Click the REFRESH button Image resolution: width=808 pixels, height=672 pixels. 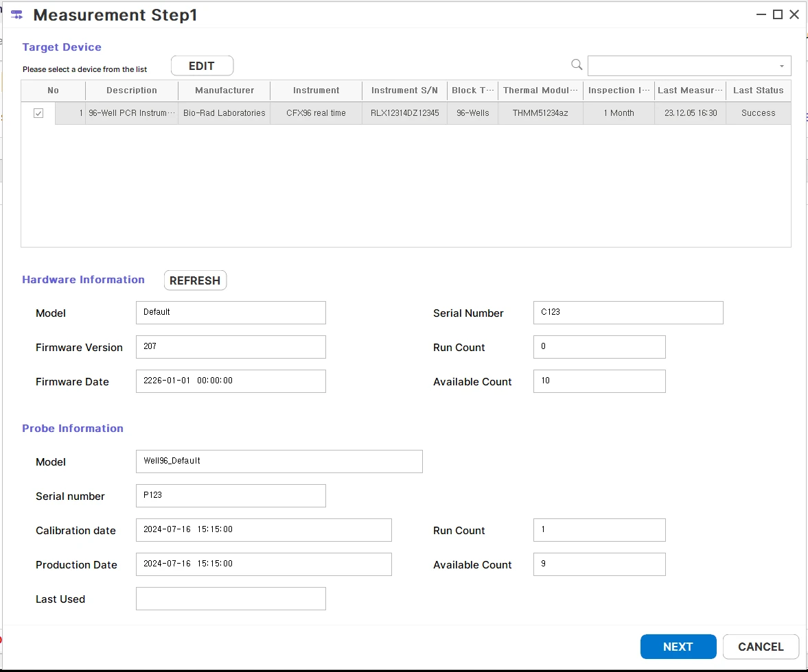(195, 280)
